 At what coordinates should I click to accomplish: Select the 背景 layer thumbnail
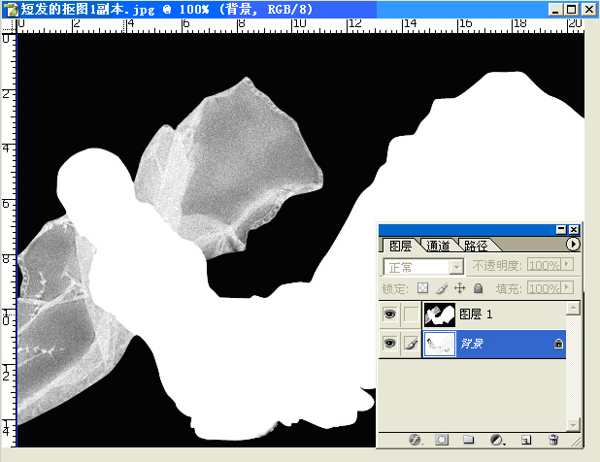click(440, 344)
